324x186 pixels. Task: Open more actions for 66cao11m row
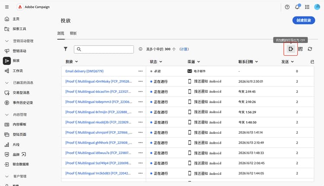pyautogui.click(x=140, y=91)
